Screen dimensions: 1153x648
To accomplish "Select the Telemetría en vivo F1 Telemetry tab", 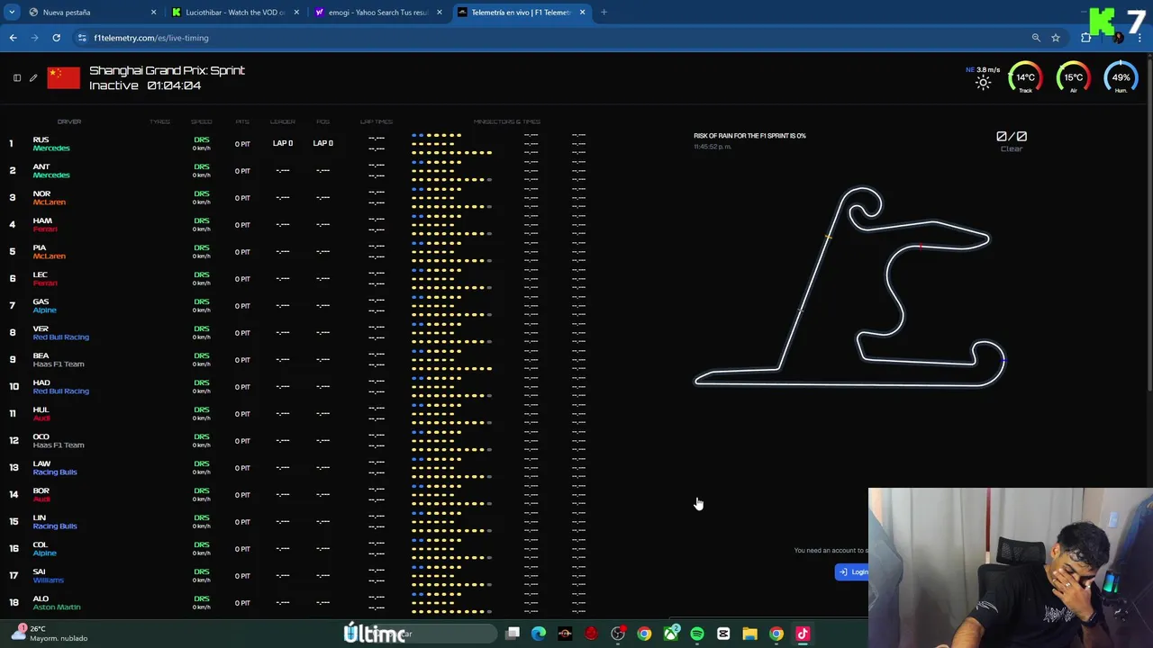I will [521, 13].
